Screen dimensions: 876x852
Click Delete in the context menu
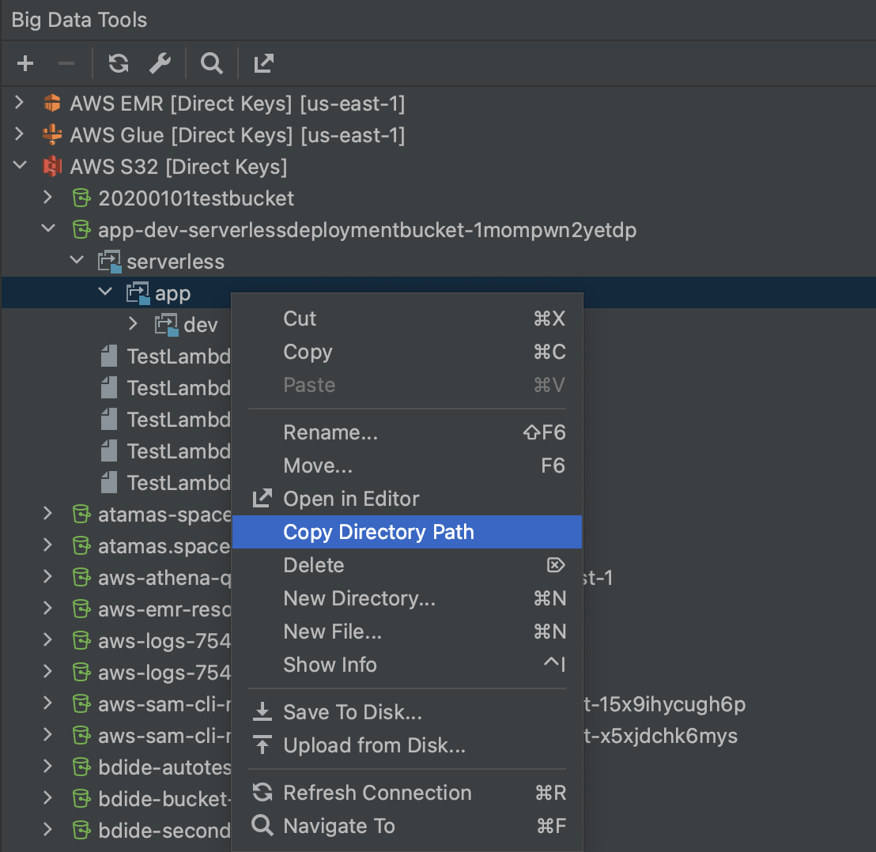[x=313, y=564]
